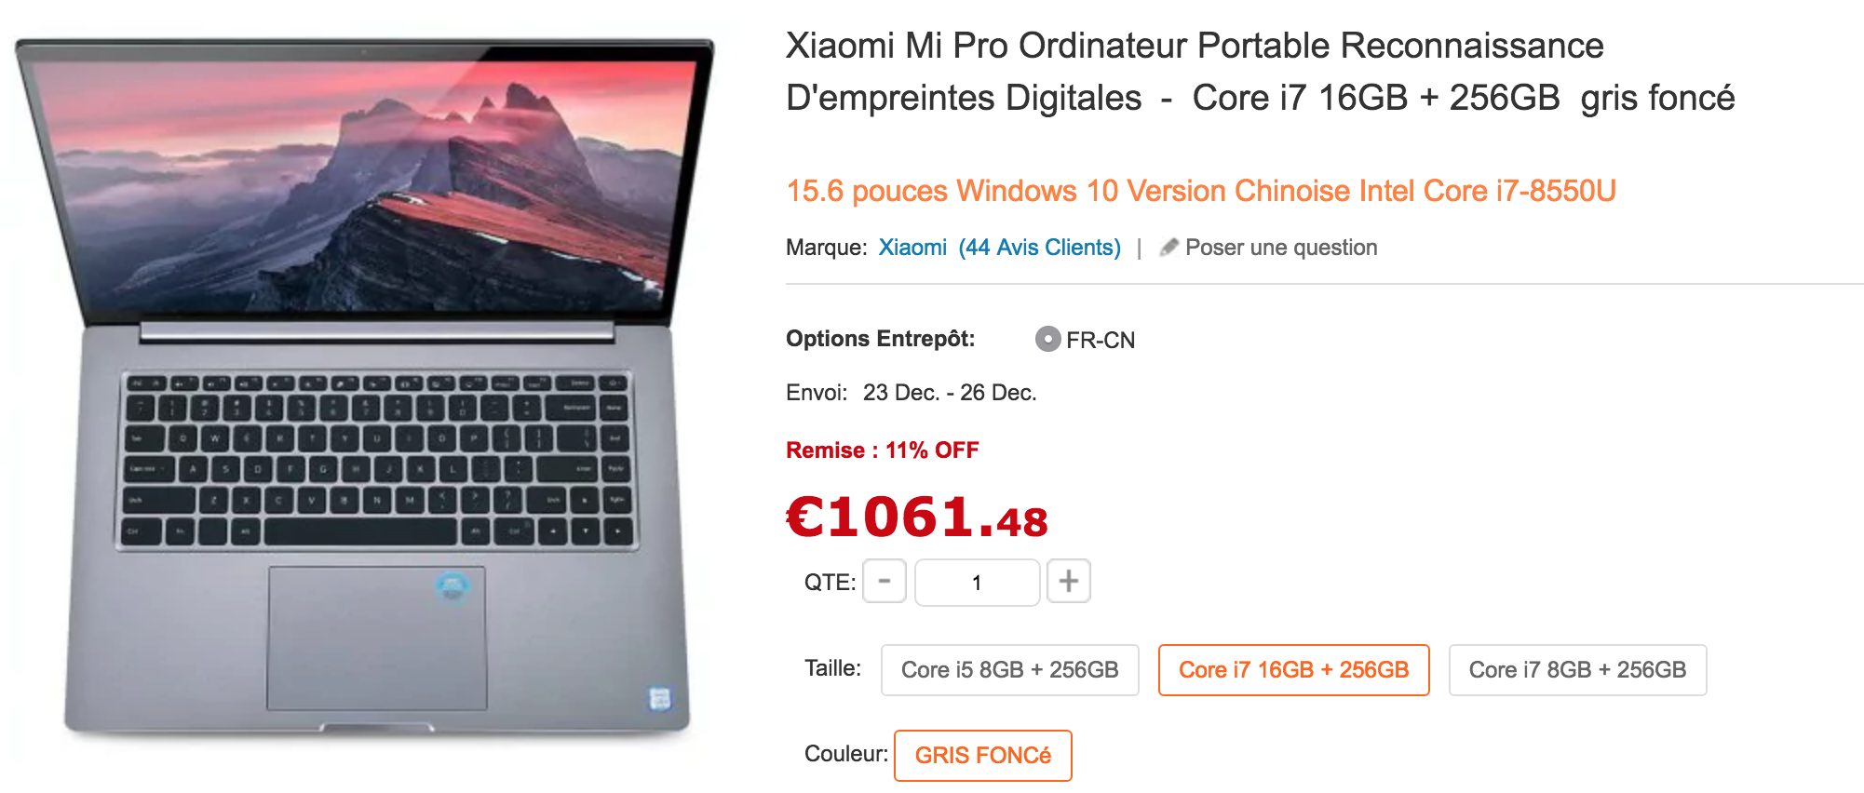This screenshot has height=793, width=1864.
Task: Click the Intel sticker on the laptop corner
Action: 660,698
